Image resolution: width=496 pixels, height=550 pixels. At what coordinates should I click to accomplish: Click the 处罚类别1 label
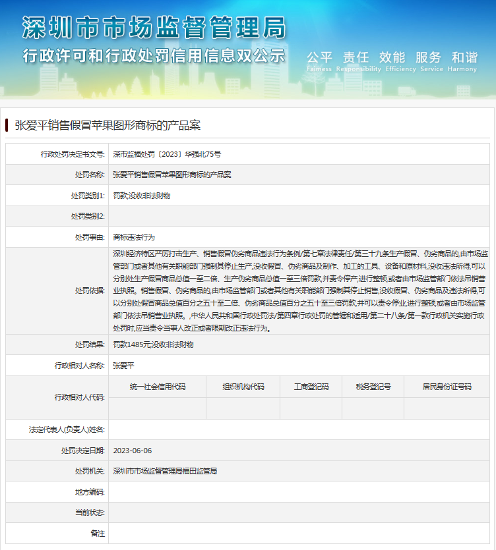(88, 196)
